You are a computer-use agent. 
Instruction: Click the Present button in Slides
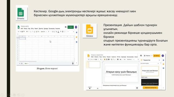[x=147, y=56]
